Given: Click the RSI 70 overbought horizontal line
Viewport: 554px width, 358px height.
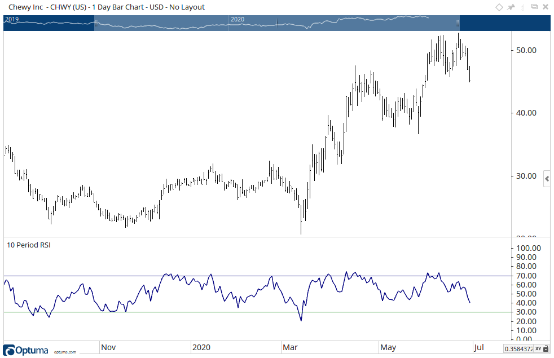Looking at the screenshot, I should pos(257,276).
